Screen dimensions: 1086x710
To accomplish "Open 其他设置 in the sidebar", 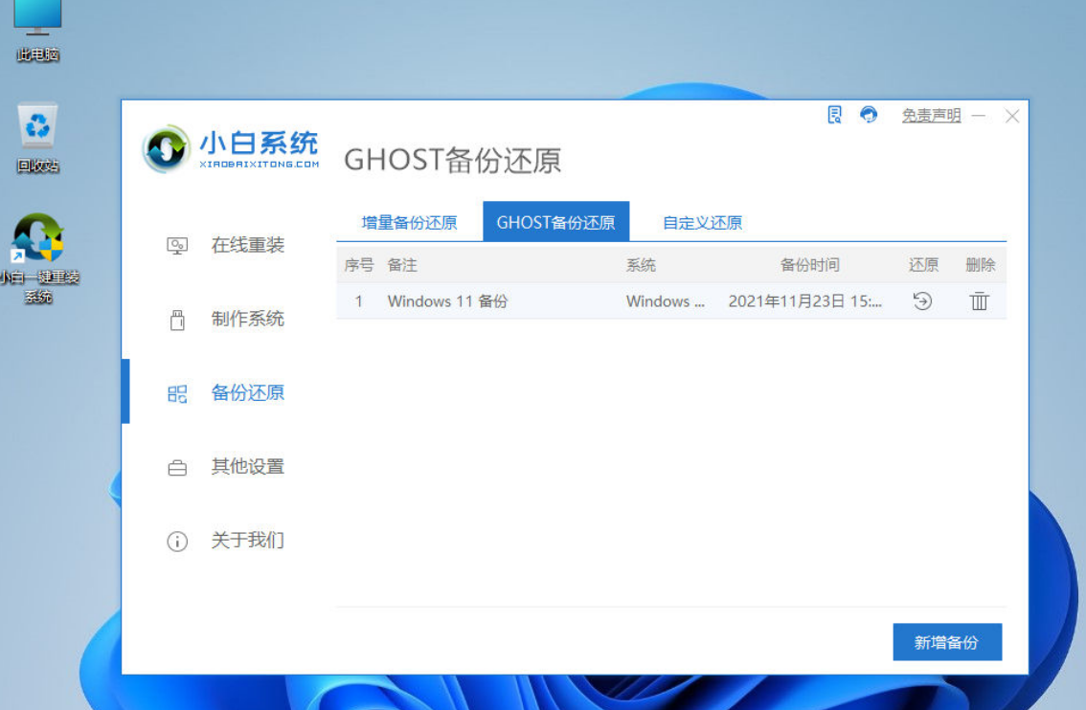I will (248, 466).
